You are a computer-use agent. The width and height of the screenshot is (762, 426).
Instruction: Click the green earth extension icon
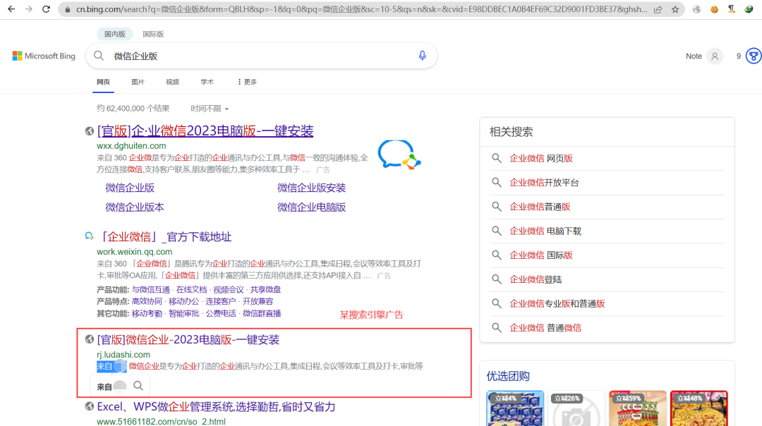pos(749,9)
